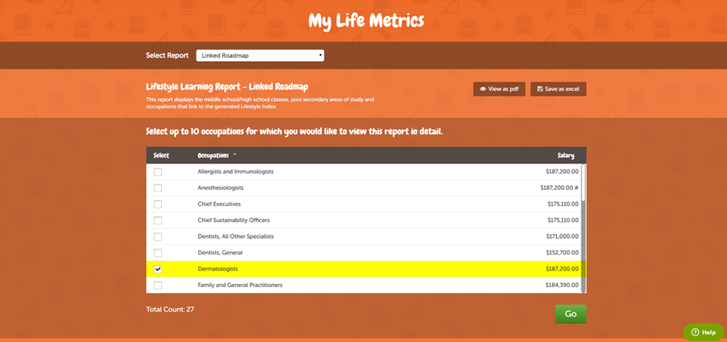Viewport: 727px width, 342px height.
Task: Select Family and General Practitioners checkbox
Action: coord(158,286)
